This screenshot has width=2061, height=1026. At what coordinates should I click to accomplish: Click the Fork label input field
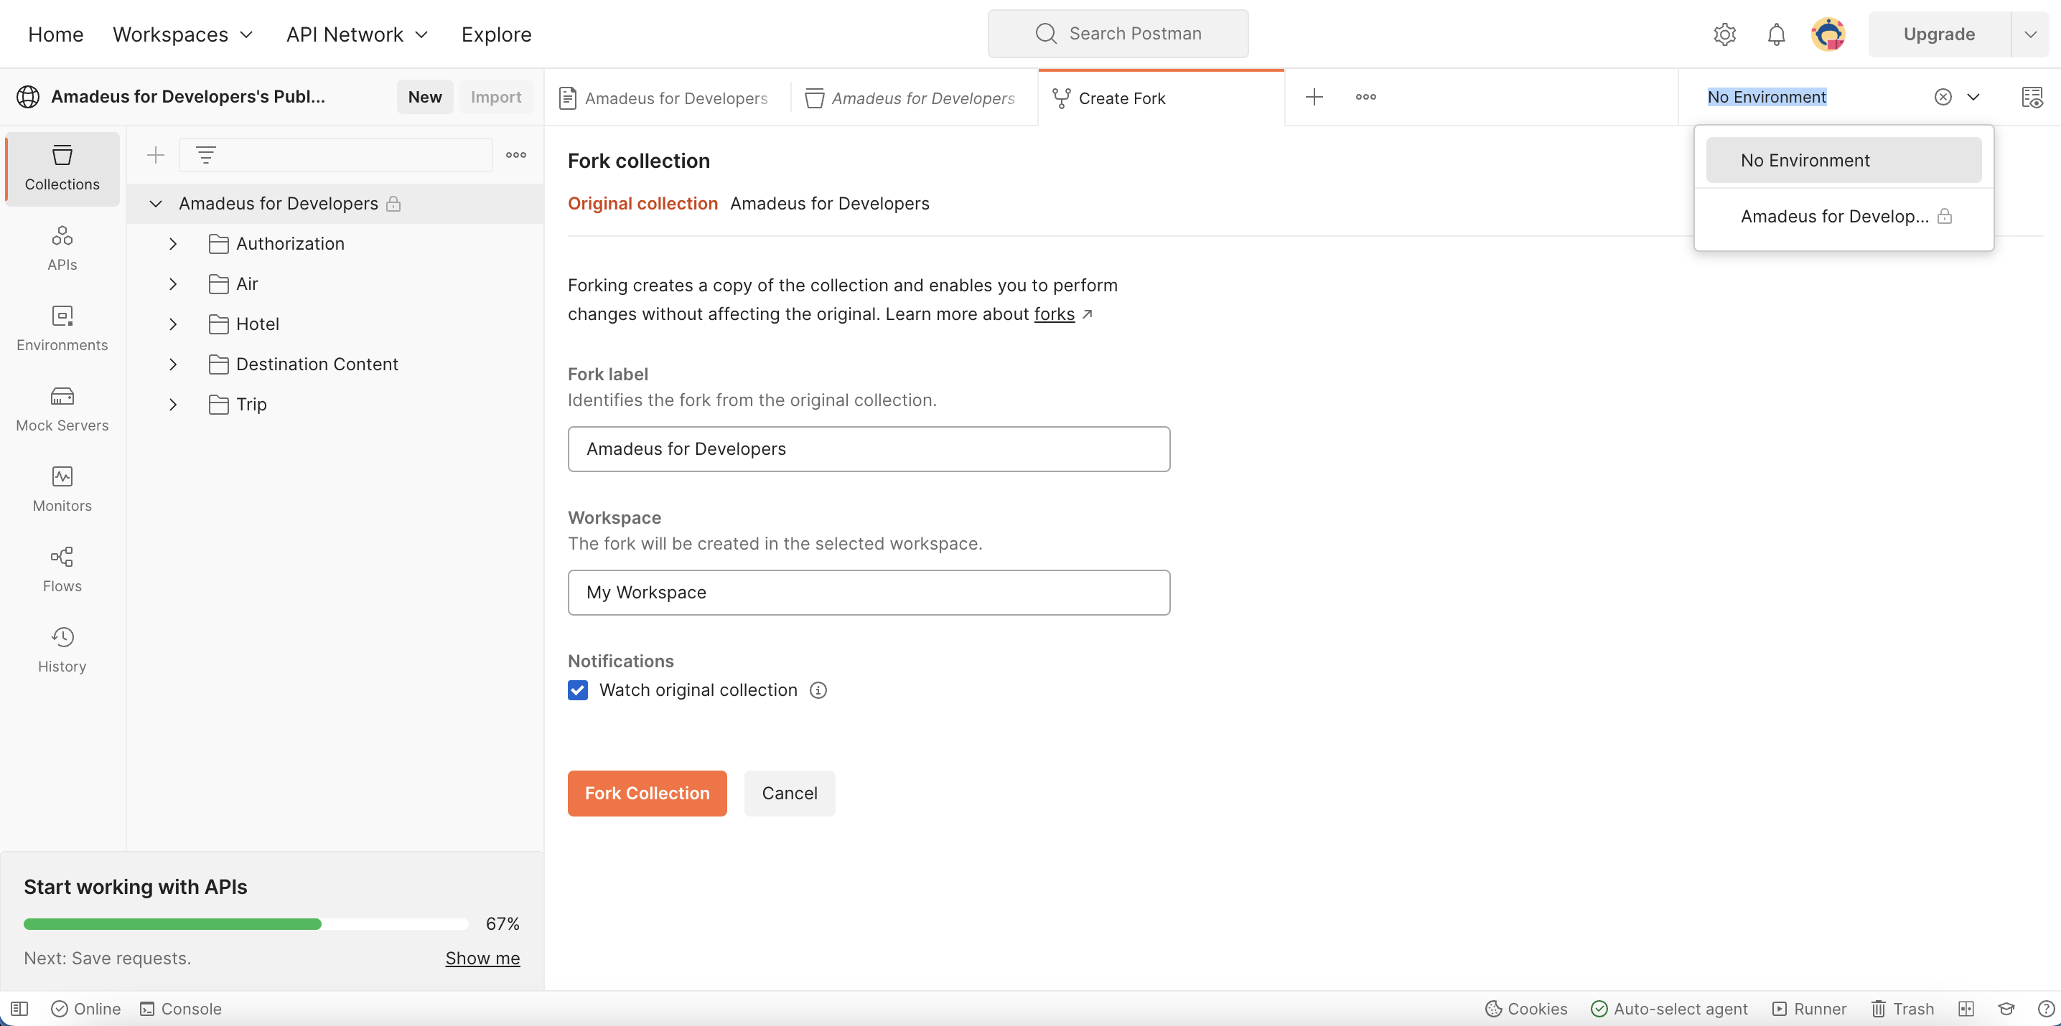(869, 448)
